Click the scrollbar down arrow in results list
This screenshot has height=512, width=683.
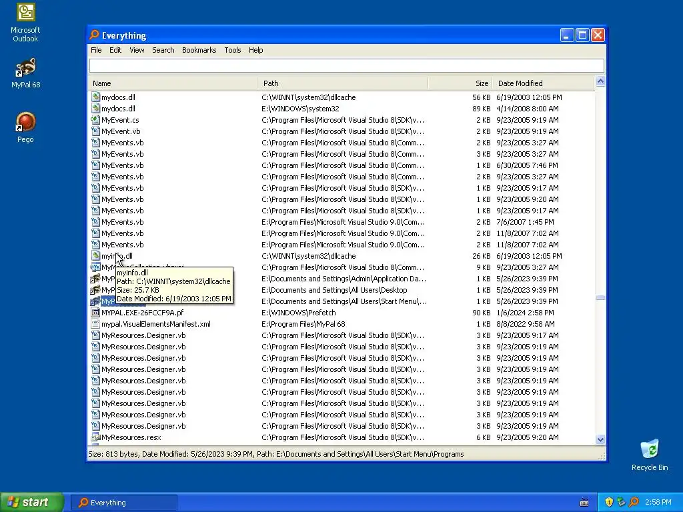[600, 439]
